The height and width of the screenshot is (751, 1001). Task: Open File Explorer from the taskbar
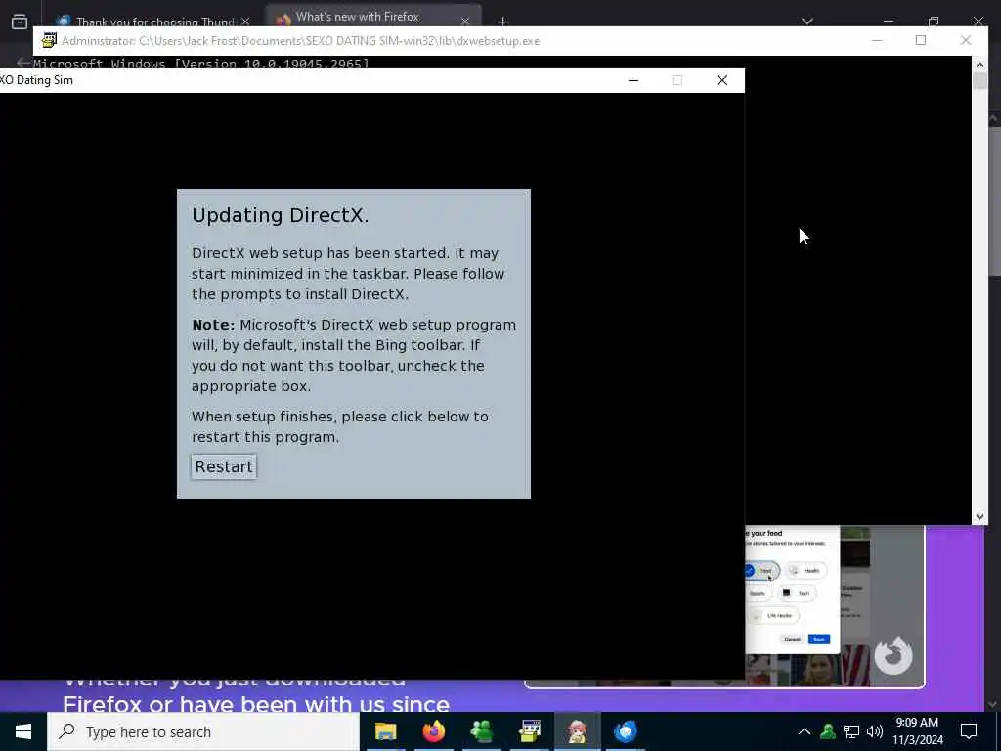385,731
